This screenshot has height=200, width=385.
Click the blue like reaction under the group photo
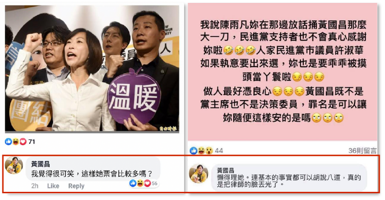pos(8,141)
